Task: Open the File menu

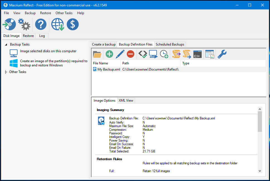Action: (x=6, y=13)
